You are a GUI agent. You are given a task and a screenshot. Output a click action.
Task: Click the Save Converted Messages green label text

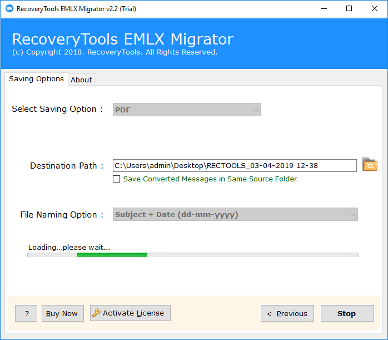[210, 179]
